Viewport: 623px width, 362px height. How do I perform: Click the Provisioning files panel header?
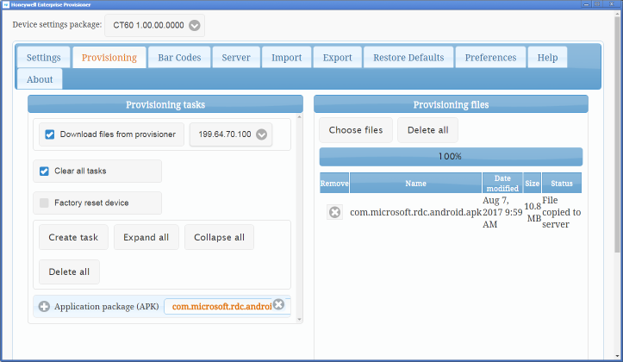tap(451, 104)
